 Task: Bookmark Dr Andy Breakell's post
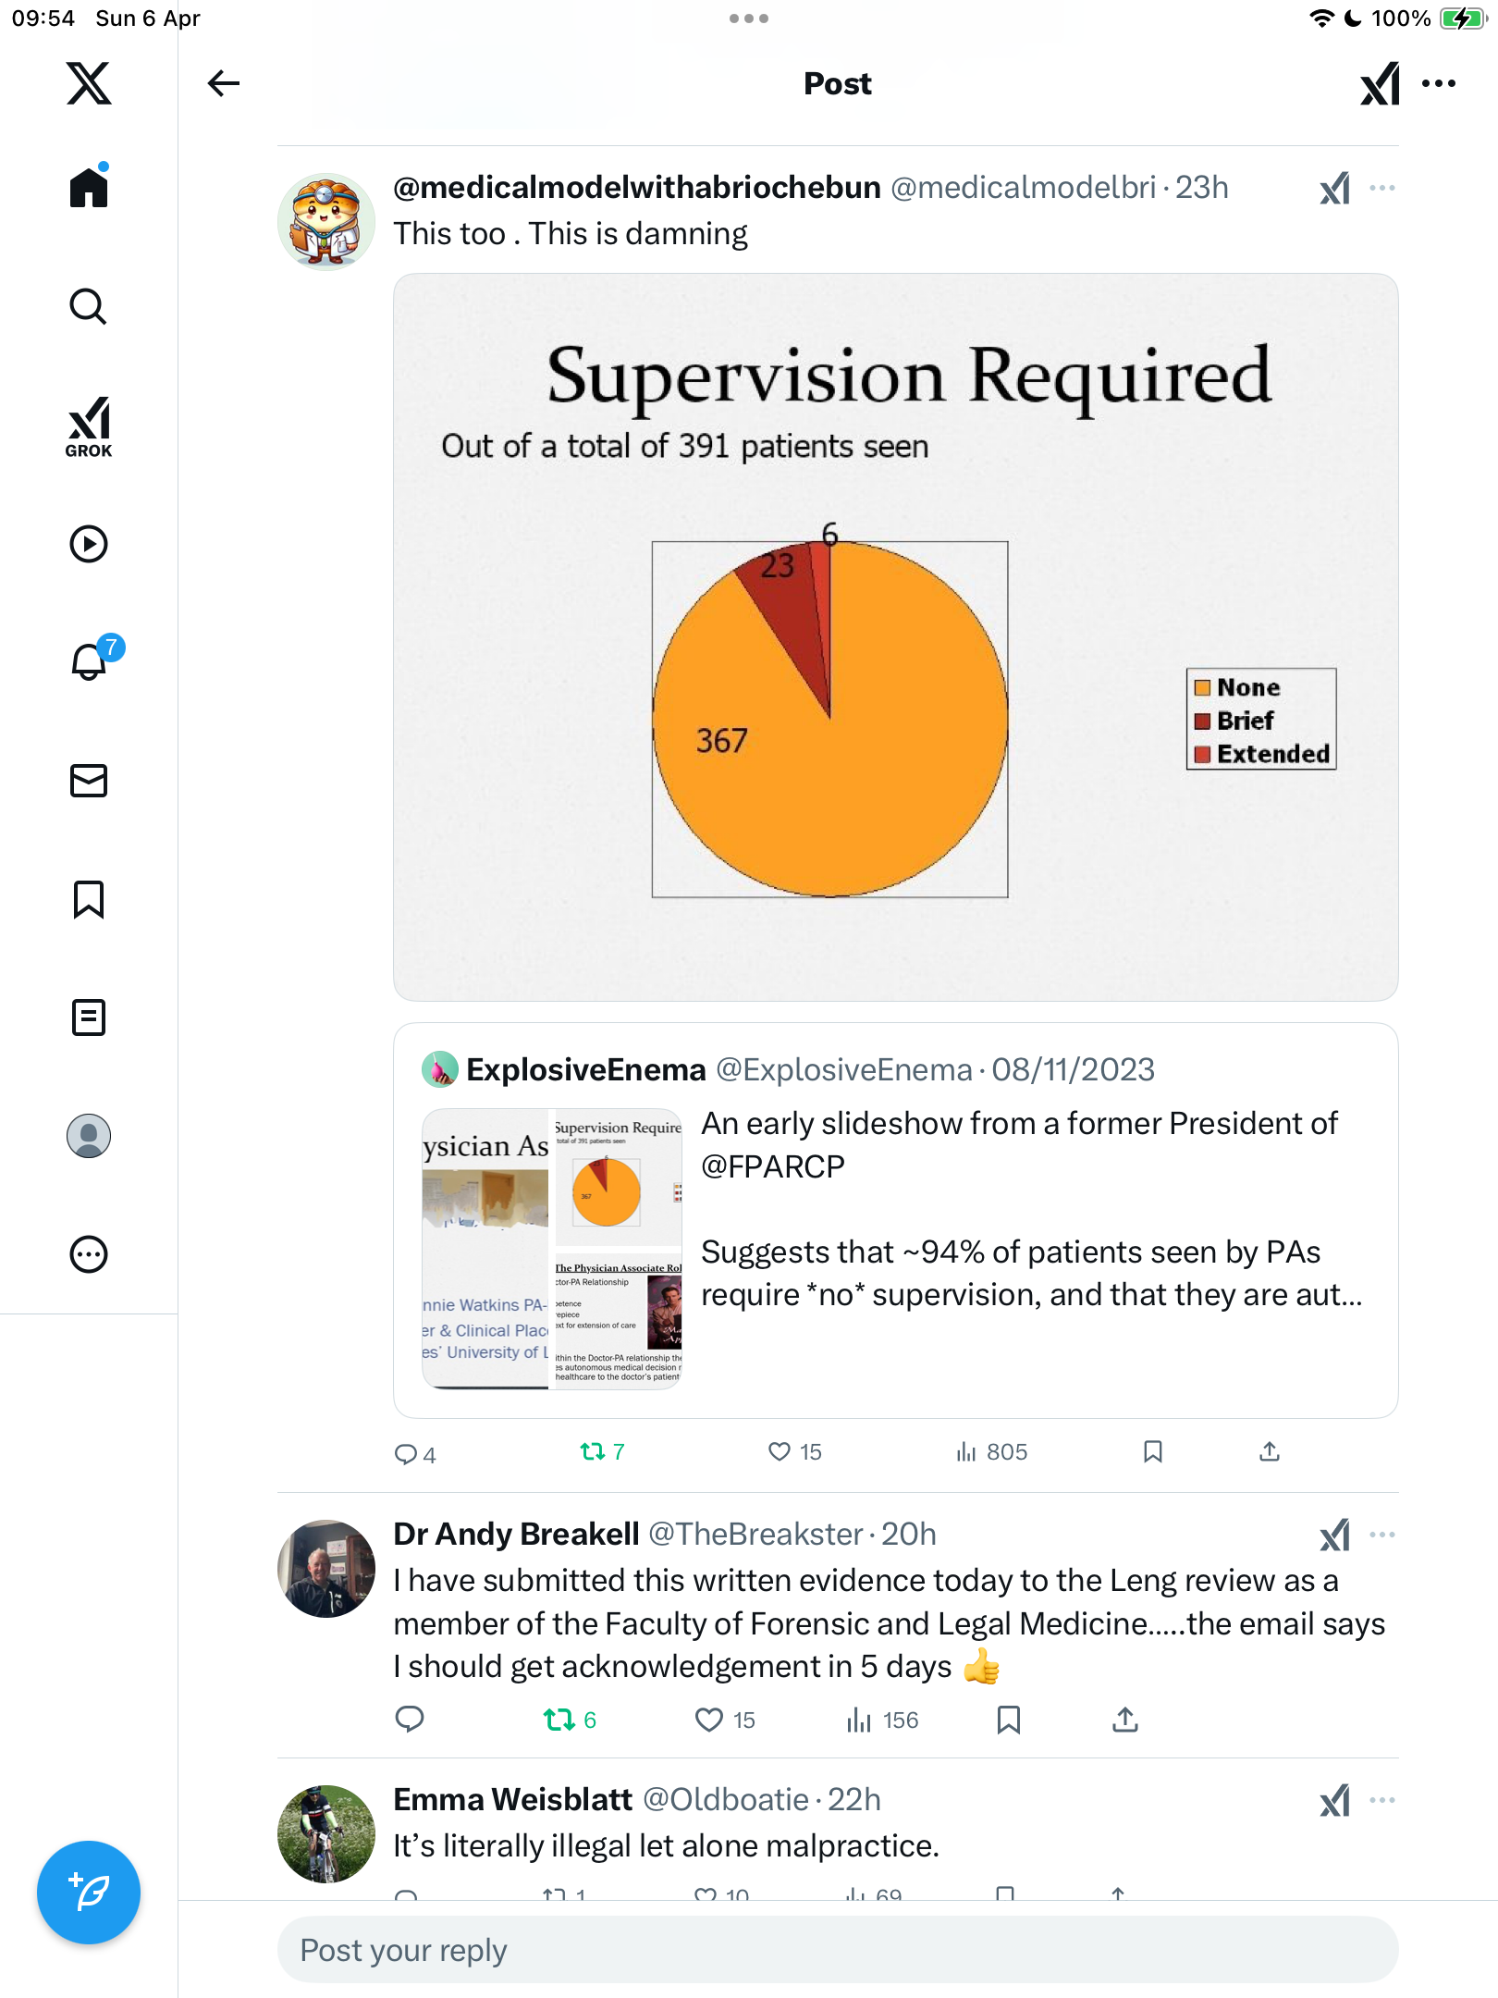coord(1009,1720)
